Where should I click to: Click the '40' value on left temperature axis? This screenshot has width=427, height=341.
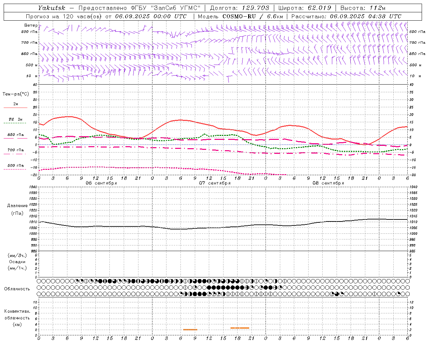point(35,85)
